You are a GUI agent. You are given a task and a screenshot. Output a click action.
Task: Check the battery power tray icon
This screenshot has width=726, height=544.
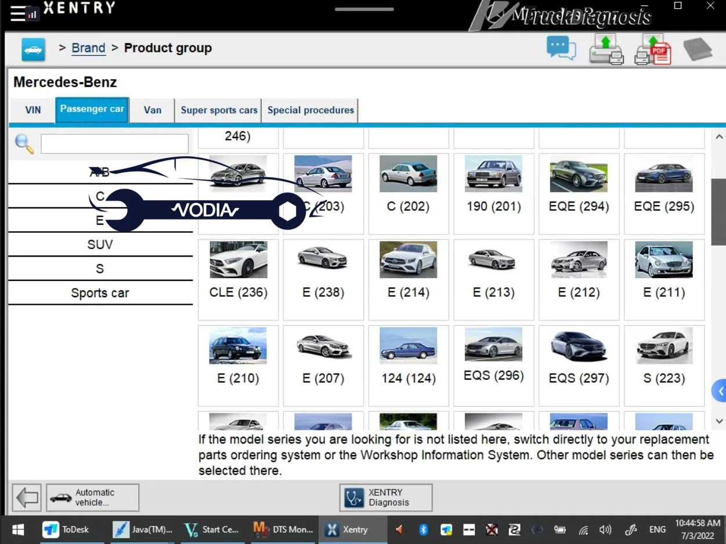pyautogui.click(x=560, y=529)
